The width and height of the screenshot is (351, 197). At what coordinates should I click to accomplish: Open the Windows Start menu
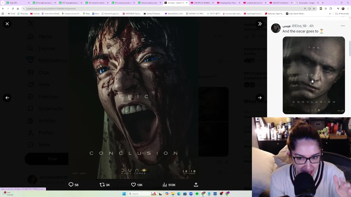pyautogui.click(x=124, y=194)
